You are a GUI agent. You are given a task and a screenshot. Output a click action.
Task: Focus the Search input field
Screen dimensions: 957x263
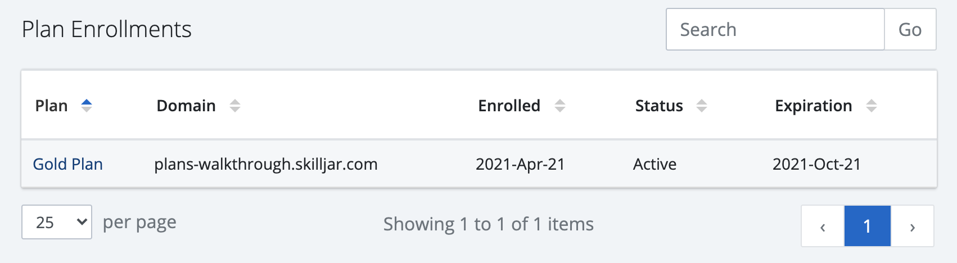775,30
